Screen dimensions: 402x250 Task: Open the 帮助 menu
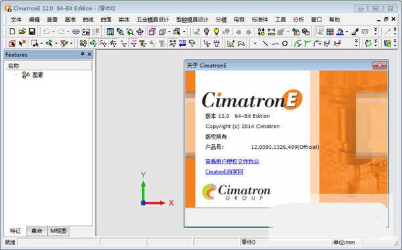[334, 19]
